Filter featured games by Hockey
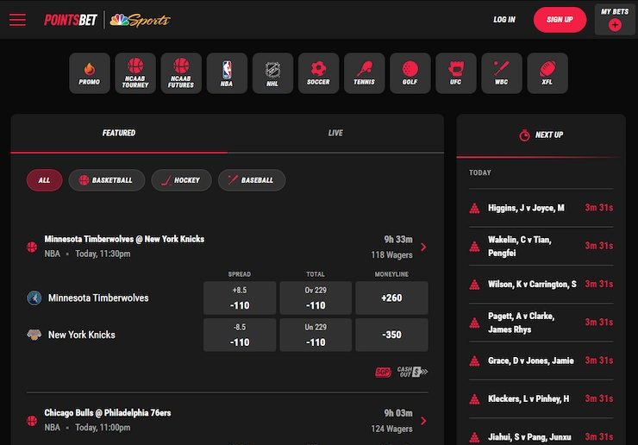The height and width of the screenshot is (445, 638). [181, 180]
